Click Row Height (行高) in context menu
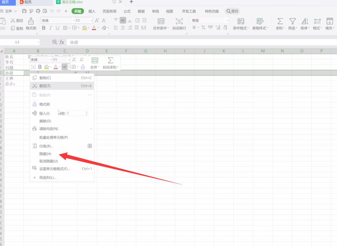337x246 pixels. (x=62, y=146)
